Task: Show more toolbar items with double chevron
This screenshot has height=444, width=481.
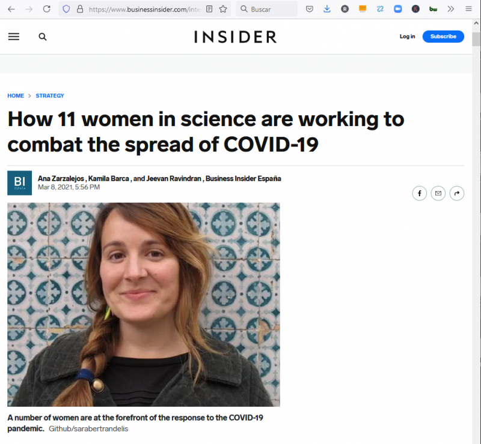Action: point(450,9)
